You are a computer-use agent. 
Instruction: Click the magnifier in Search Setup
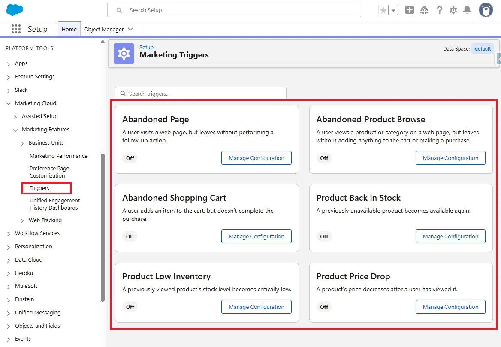[x=119, y=10]
